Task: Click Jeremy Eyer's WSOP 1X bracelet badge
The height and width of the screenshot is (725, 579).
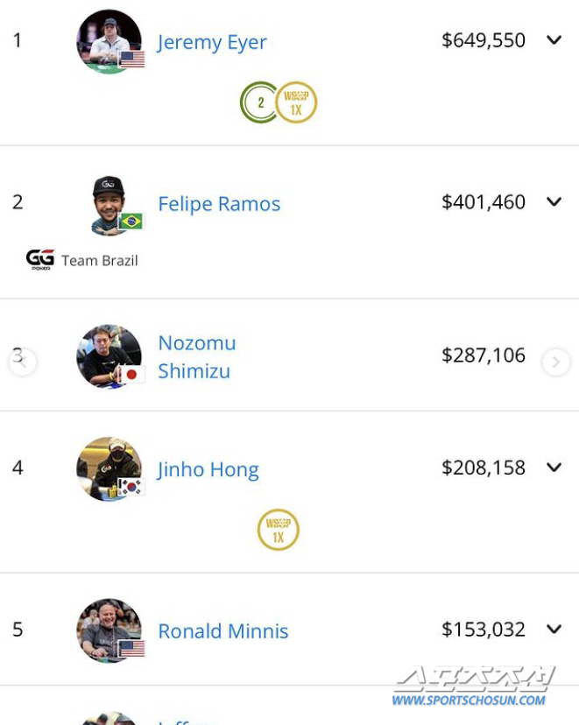Action: click(x=296, y=102)
